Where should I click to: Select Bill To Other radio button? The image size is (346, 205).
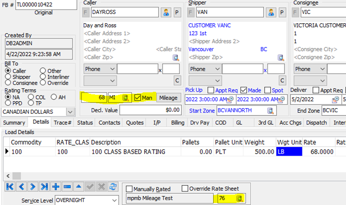click(x=43, y=71)
